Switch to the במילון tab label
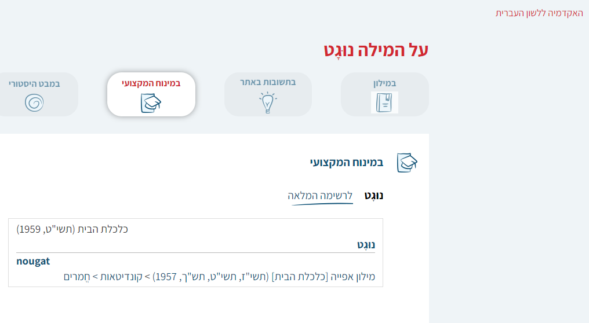This screenshot has height=323, width=589. pyautogui.click(x=384, y=83)
